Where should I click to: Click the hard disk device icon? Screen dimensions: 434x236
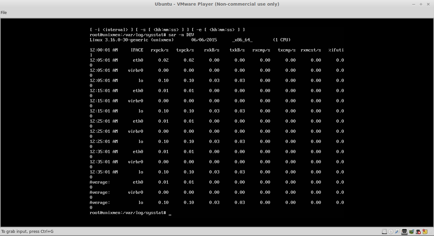click(x=384, y=232)
